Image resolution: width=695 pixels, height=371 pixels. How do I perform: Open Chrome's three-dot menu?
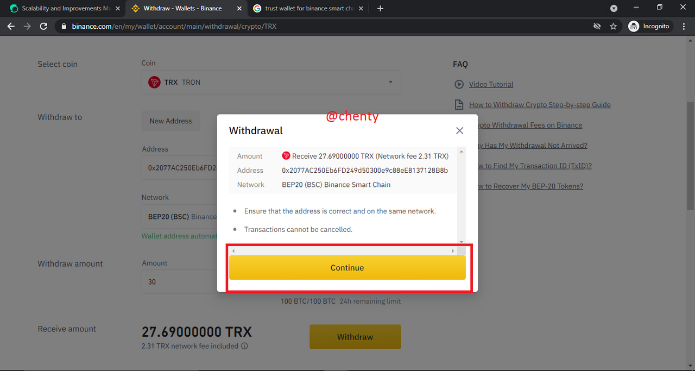683,26
